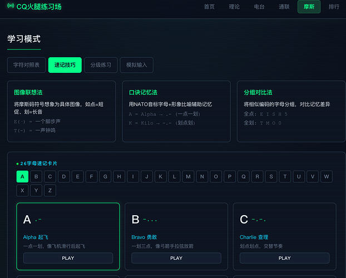Screen dimensions: 346x278
Task: Open the 首页 nav item
Action: [x=209, y=7]
